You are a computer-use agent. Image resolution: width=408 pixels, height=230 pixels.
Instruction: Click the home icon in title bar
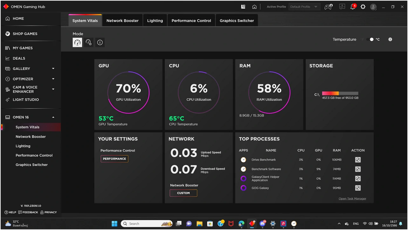pos(254,7)
